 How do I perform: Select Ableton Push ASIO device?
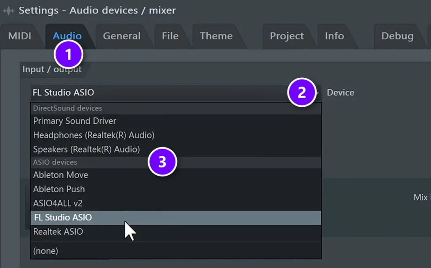point(176,189)
